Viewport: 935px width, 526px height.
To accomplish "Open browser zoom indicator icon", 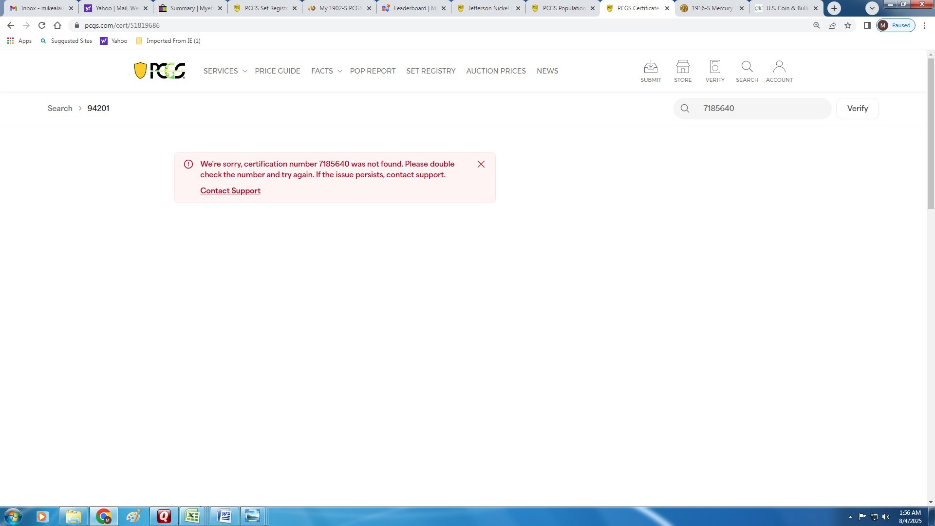I will tap(817, 25).
